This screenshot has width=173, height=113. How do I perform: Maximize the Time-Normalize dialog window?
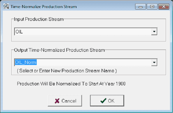tap(152, 7)
